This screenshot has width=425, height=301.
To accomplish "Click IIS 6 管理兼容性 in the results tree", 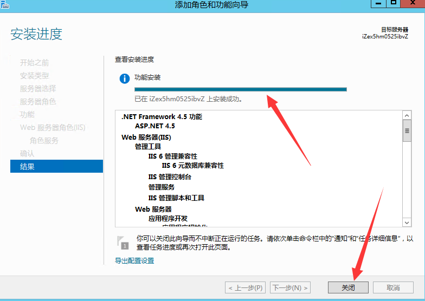I will (x=173, y=156).
